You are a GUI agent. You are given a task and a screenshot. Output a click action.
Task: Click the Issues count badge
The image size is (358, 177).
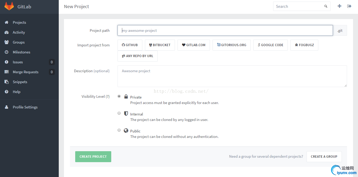click(52, 62)
